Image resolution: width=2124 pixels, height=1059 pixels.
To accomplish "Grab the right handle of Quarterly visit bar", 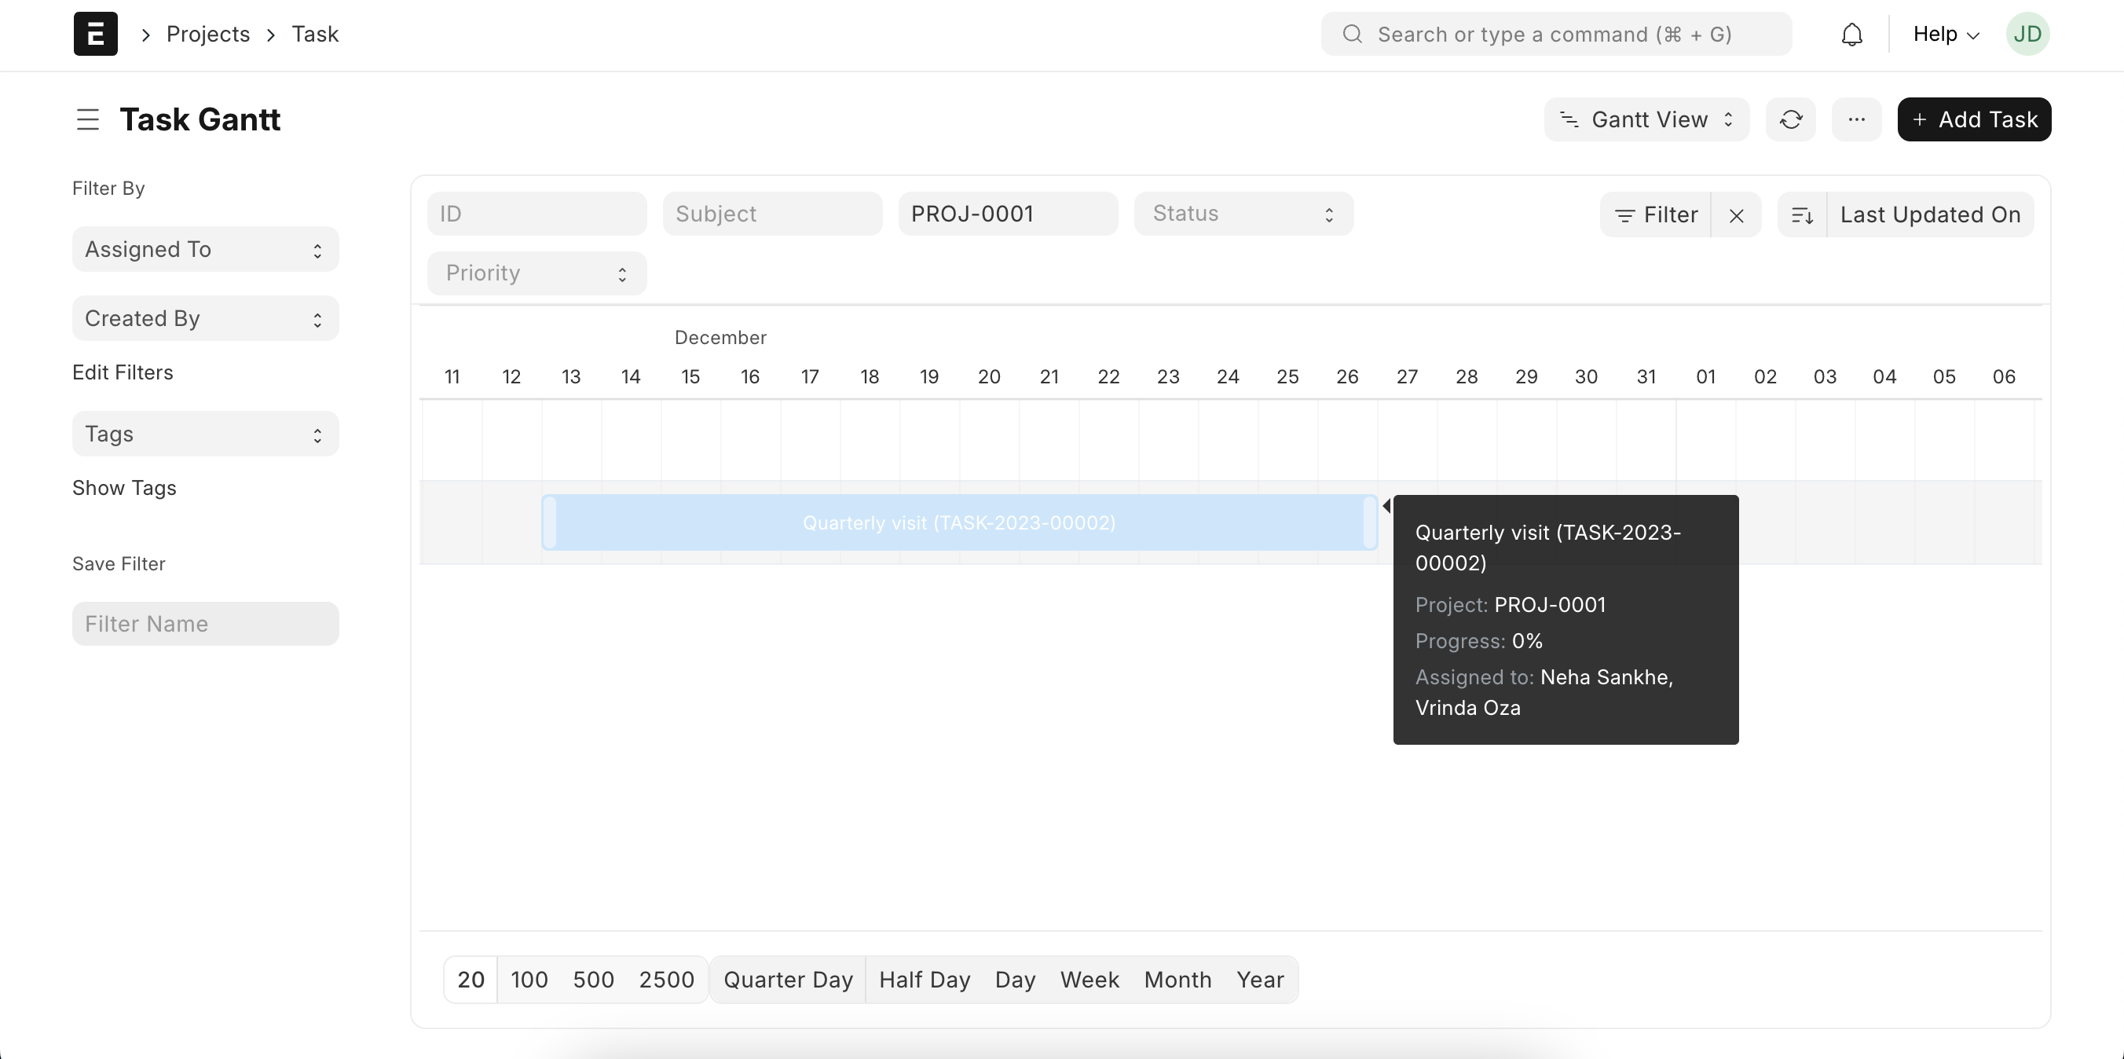I will click(x=1370, y=522).
